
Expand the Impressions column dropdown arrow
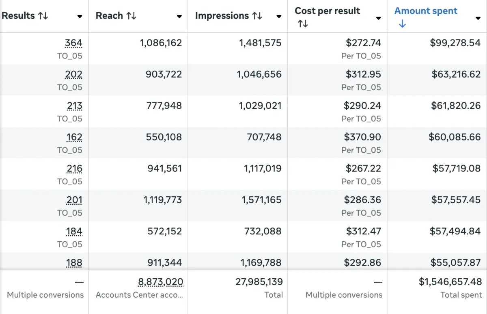pos(279,17)
